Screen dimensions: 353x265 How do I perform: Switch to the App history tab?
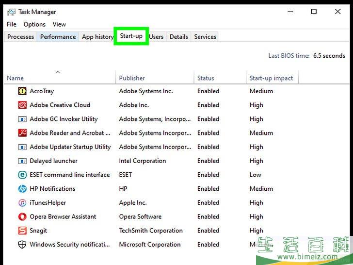[x=97, y=37]
